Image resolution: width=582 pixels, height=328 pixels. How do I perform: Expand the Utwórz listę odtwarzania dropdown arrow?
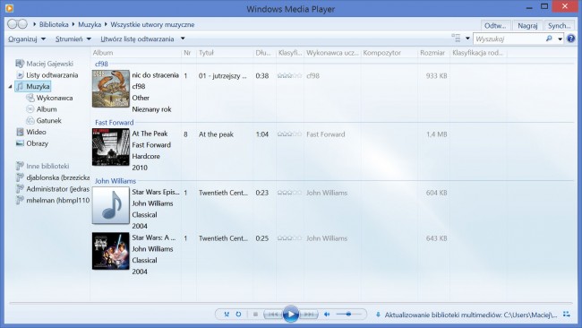tap(183, 39)
